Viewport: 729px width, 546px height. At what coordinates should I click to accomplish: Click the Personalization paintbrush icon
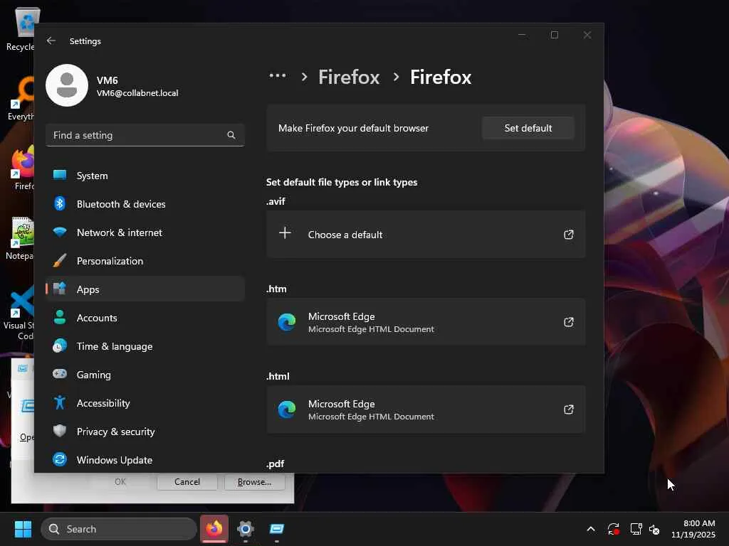tap(60, 260)
